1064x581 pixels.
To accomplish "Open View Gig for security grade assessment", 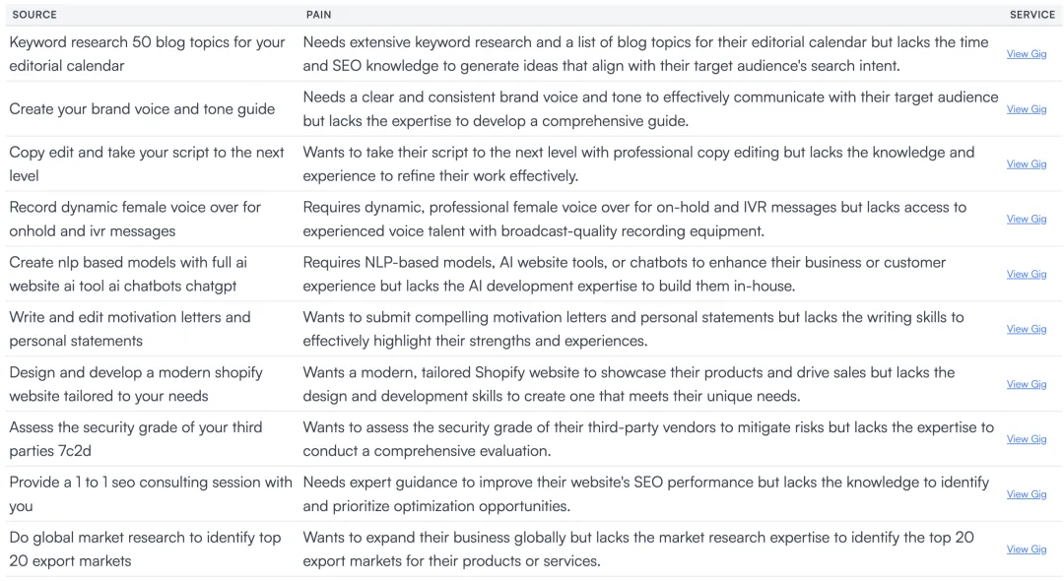I will tap(1026, 439).
